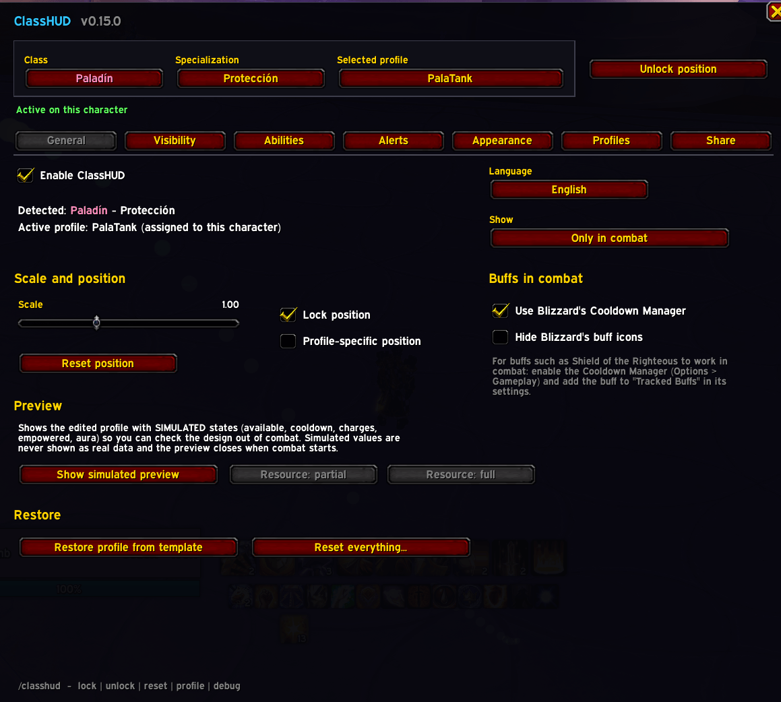Click the /classhud slash command hint
Viewport: 781px width, 702px height.
pyautogui.click(x=129, y=686)
